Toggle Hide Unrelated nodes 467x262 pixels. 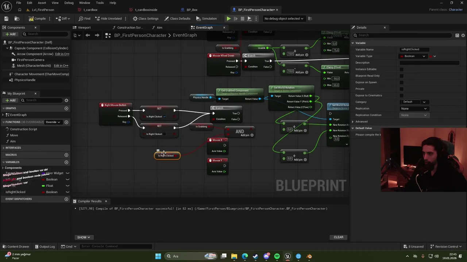coord(108,19)
